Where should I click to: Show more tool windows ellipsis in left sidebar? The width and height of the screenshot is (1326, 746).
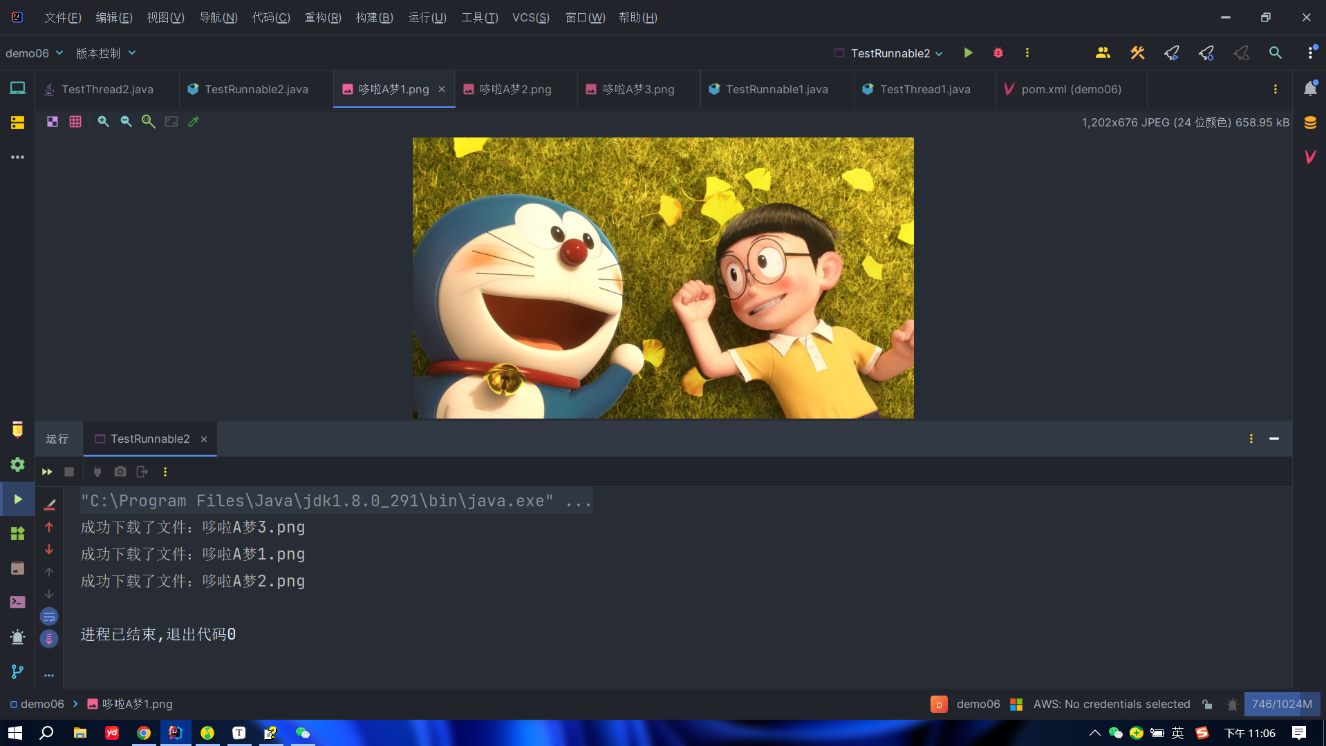[17, 157]
